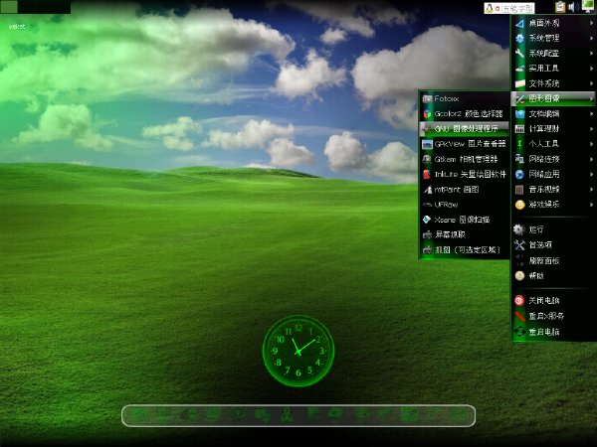Viewport: 597px width, 447px height.
Task: Click the 文件系统 menu icon
Action: point(519,83)
